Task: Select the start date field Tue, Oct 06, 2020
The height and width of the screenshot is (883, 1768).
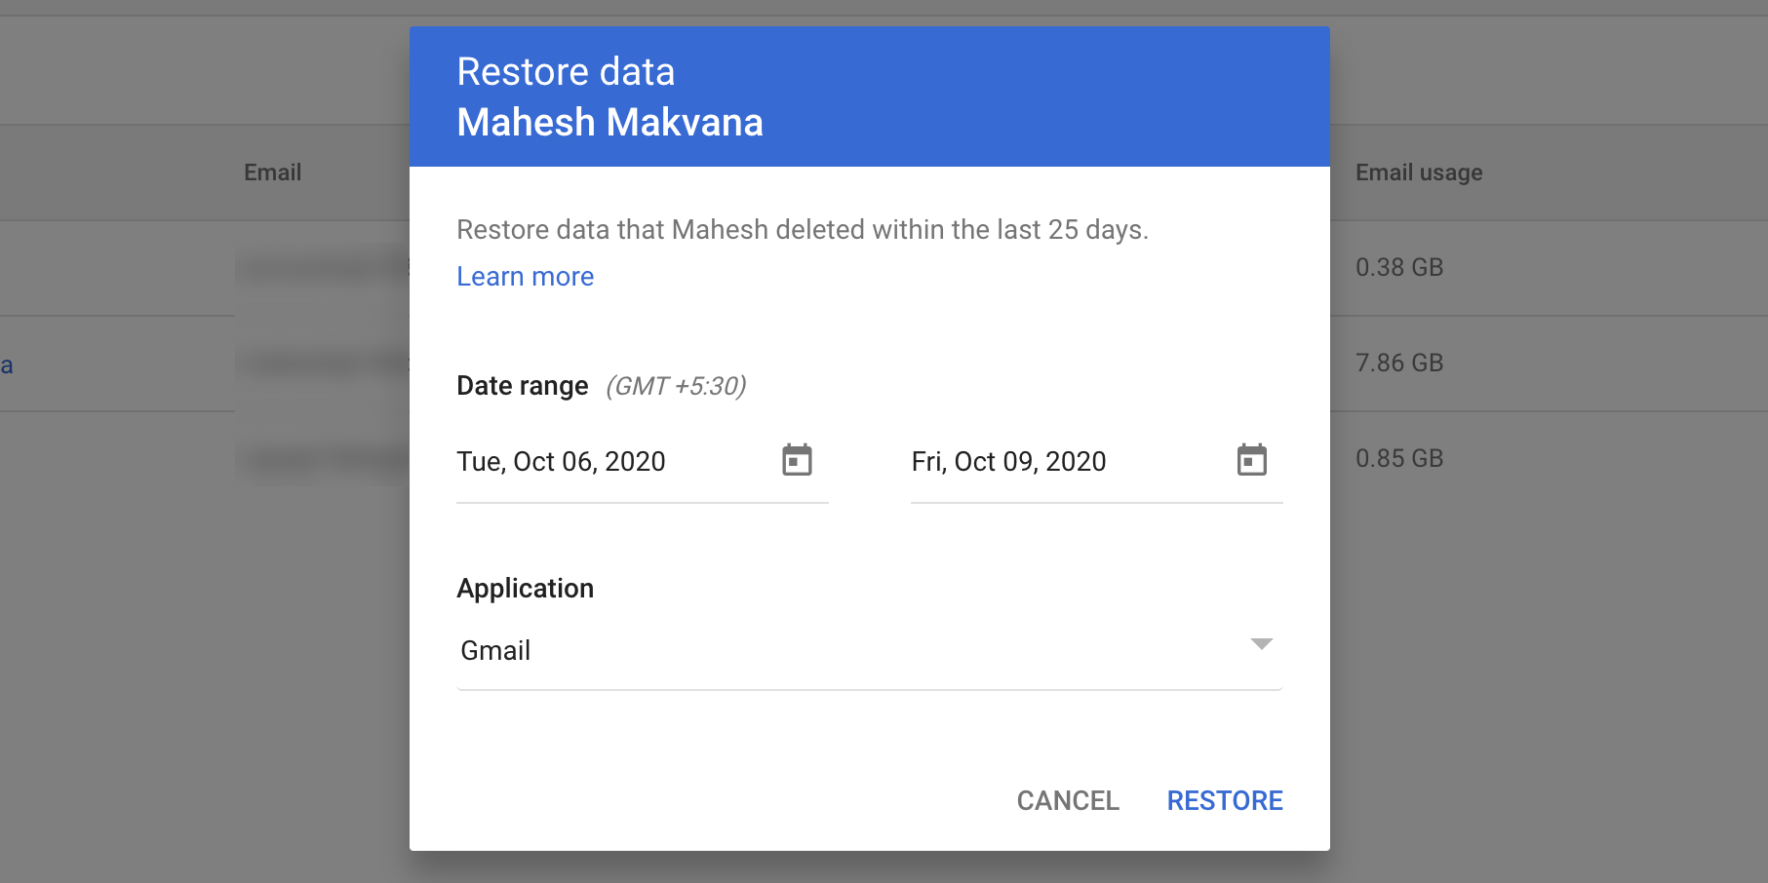Action: [562, 461]
